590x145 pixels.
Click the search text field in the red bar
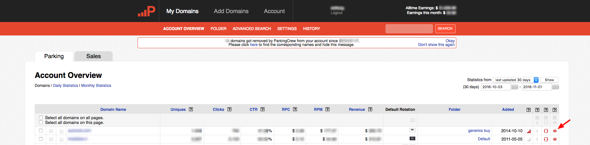pos(409,29)
